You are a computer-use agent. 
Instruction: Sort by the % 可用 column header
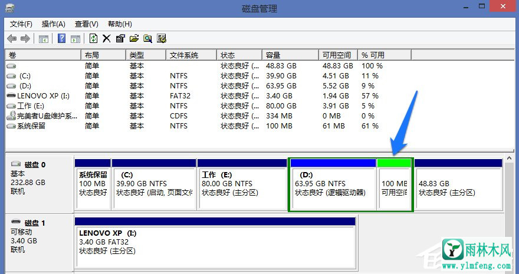385,55
